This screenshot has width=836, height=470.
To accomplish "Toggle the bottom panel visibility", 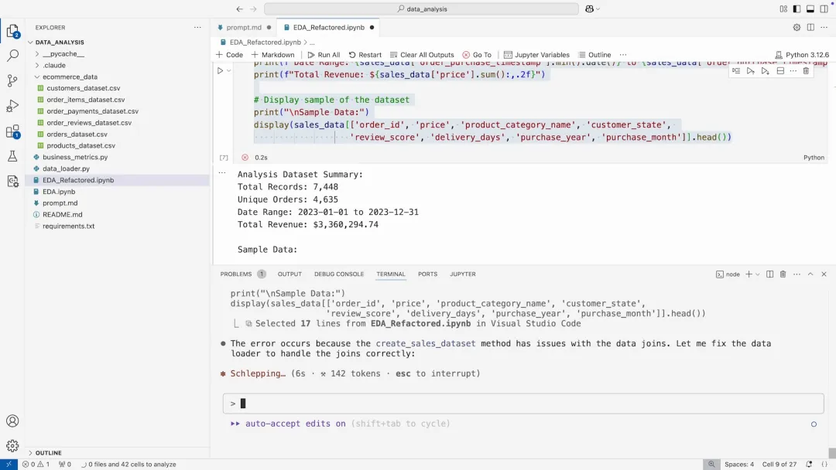I will [810, 9].
